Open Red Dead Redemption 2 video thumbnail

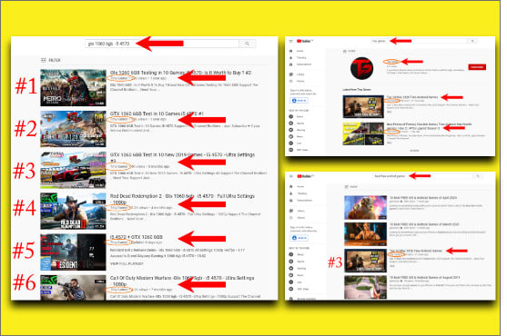click(73, 212)
